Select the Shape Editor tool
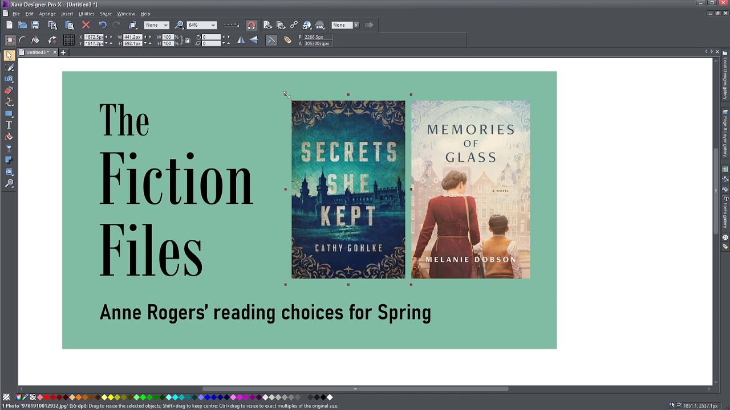The width and height of the screenshot is (730, 410). (x=9, y=102)
